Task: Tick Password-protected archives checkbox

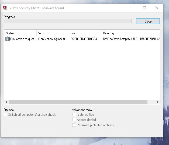Action: (x=74, y=125)
